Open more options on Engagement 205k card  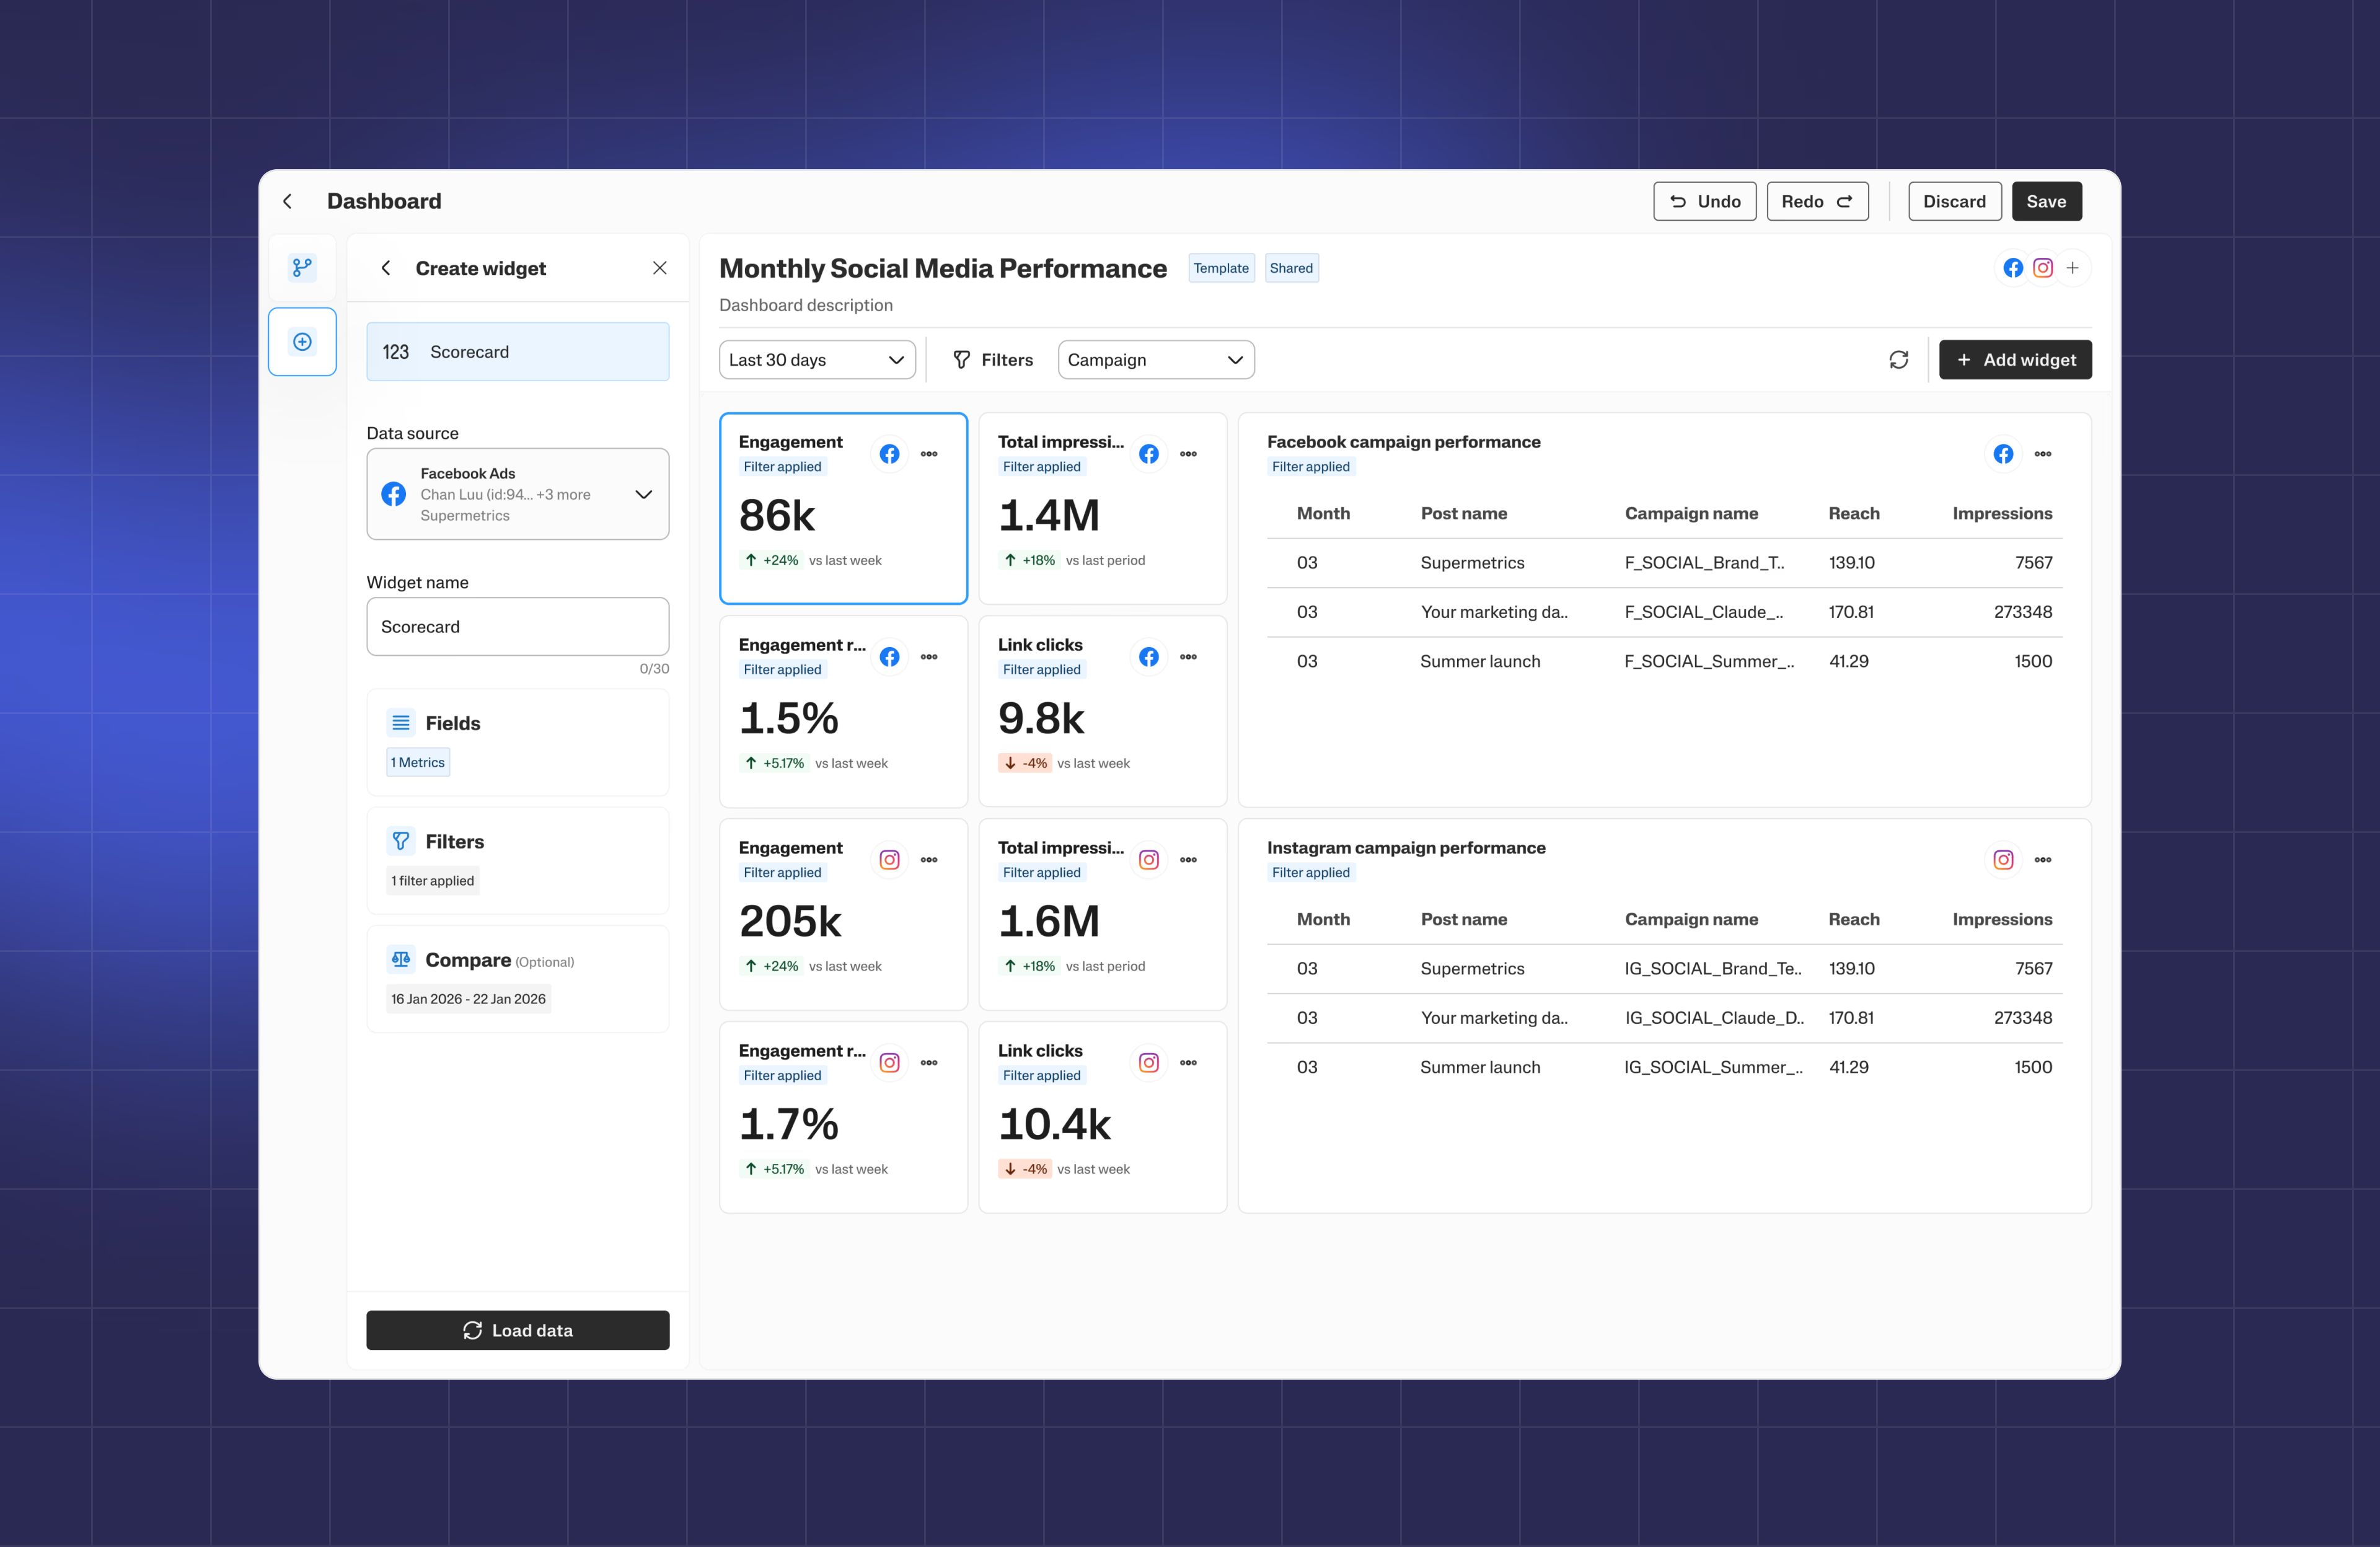[929, 860]
